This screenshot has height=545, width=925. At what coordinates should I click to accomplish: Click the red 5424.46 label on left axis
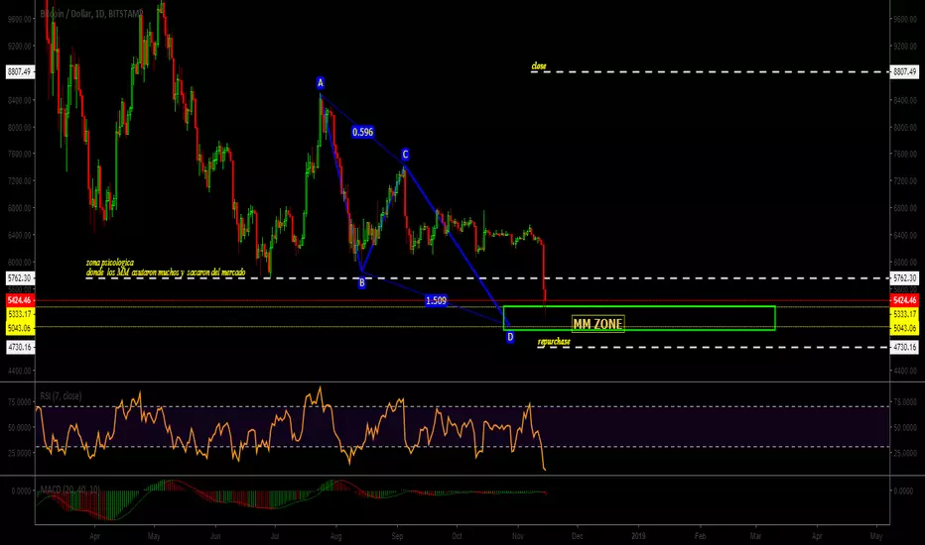coord(20,300)
